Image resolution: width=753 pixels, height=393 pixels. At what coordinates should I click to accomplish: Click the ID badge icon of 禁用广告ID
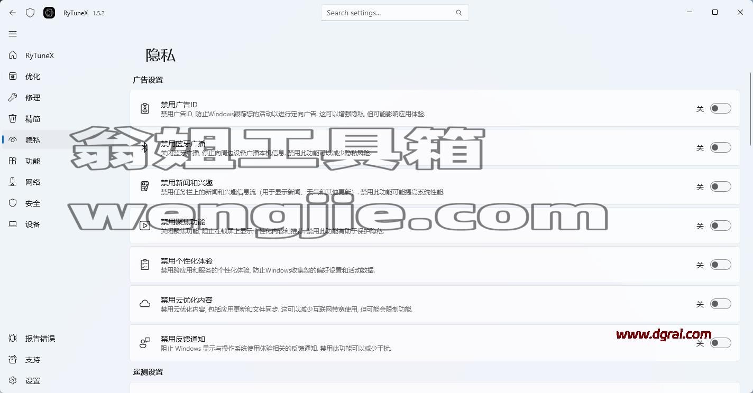point(145,108)
